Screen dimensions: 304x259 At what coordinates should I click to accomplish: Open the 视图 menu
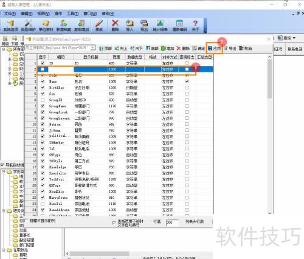(x=43, y=14)
